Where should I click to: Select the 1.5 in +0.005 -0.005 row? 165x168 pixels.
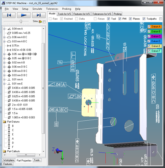tap(22, 109)
